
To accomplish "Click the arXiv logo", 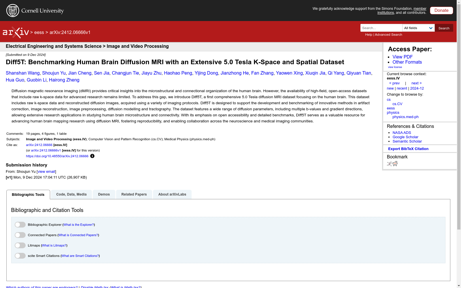I will point(16,33).
